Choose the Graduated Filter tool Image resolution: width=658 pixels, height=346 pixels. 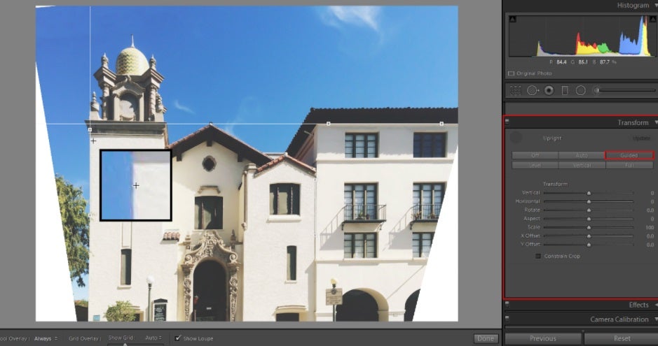click(565, 90)
